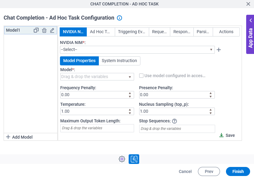This screenshot has height=179, width=254.
Task: Select Model1 in the model list
Action: [x=31, y=30]
